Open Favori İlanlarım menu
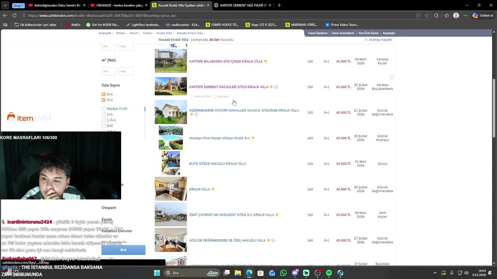This screenshot has width=497, height=279. tap(318, 33)
